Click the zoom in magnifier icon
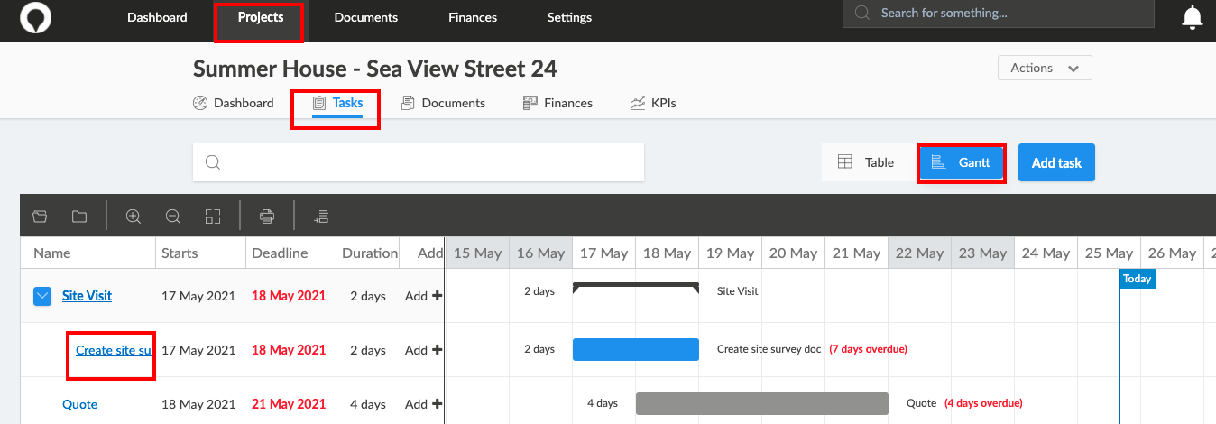This screenshot has height=424, width=1216. (134, 217)
